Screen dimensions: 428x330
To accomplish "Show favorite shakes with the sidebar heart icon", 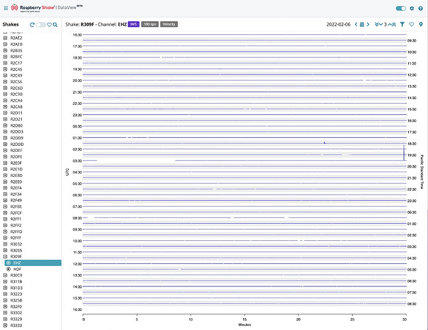I will 49,25.
